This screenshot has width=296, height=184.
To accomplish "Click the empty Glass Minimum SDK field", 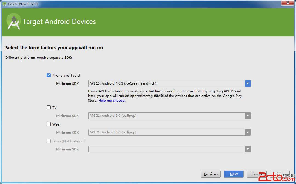I will [x=166, y=149].
